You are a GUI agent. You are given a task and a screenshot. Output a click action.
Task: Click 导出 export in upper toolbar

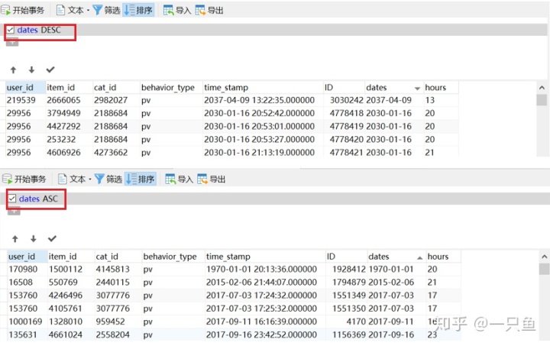click(x=209, y=11)
